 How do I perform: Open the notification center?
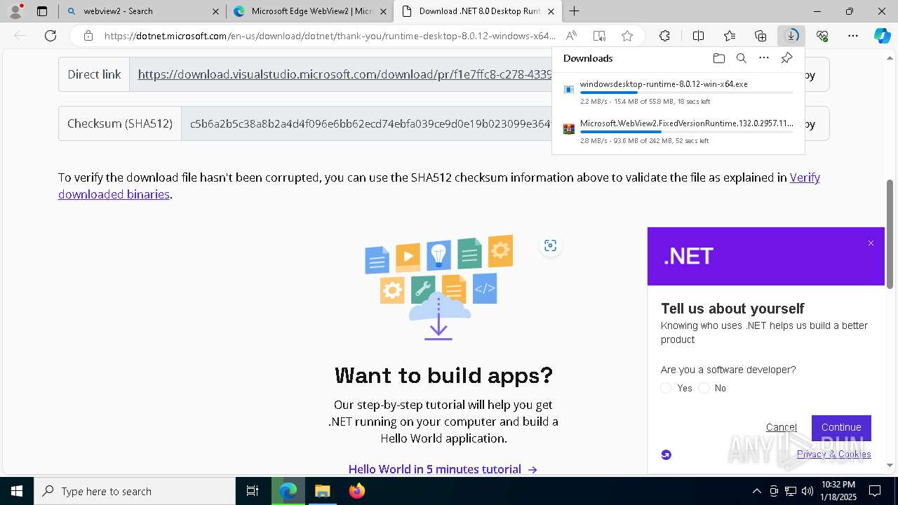[875, 491]
